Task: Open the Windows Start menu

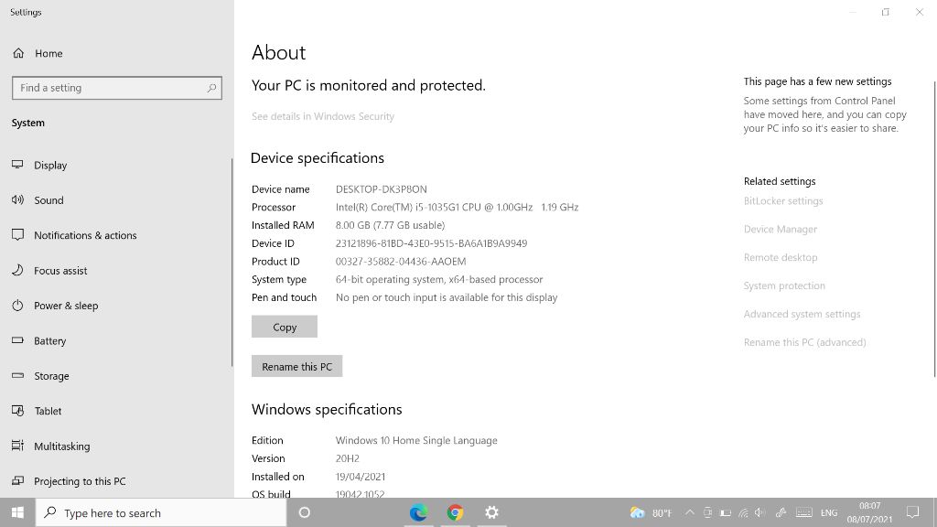Action: coord(17,512)
